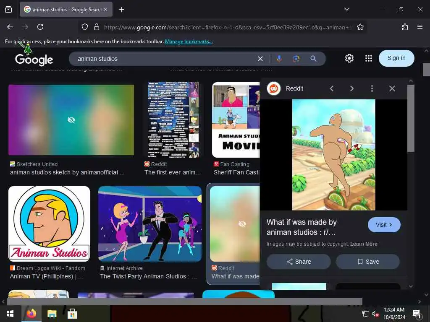Search by image with Lens icon

[296, 58]
